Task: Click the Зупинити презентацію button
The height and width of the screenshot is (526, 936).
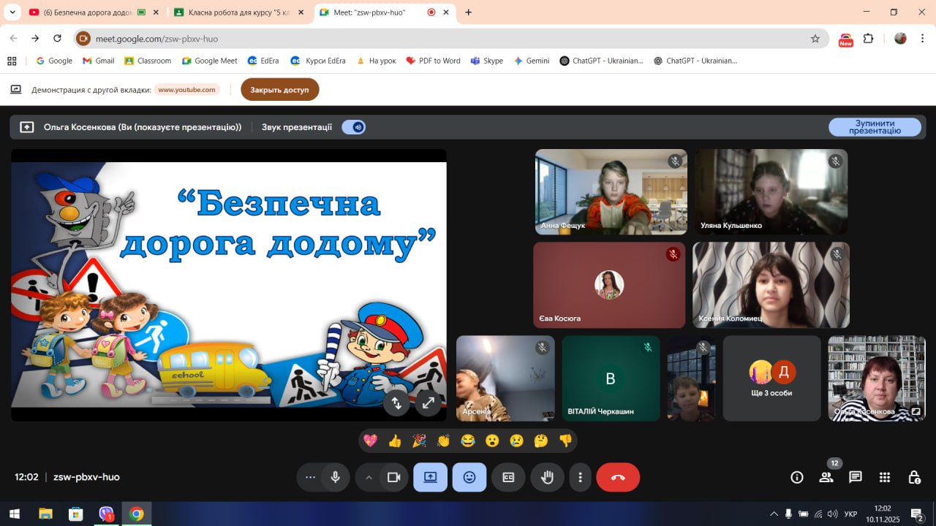Action: click(x=875, y=127)
